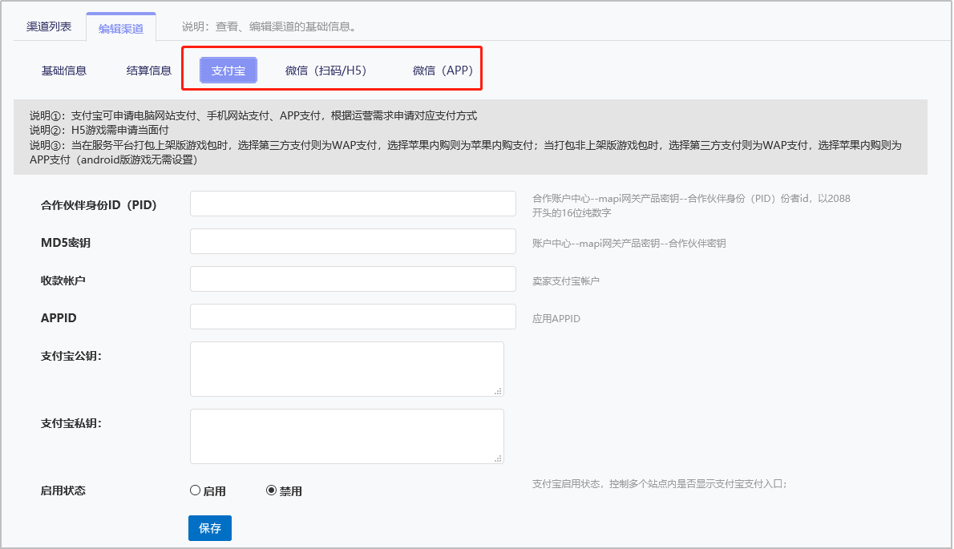Select the 编辑渠道 tab
Screen dimensions: 954x549
pyautogui.click(x=121, y=28)
